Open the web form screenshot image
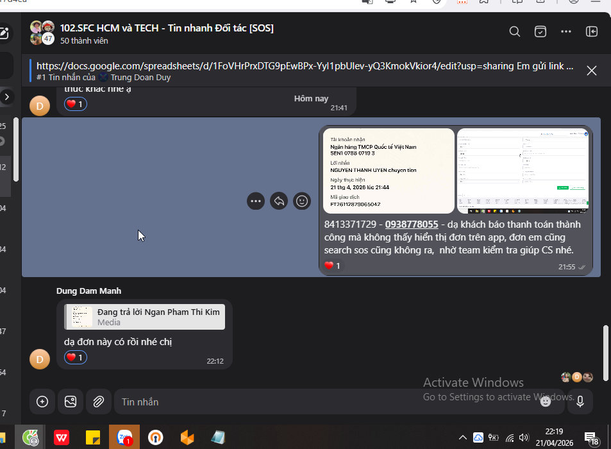 tap(523, 171)
